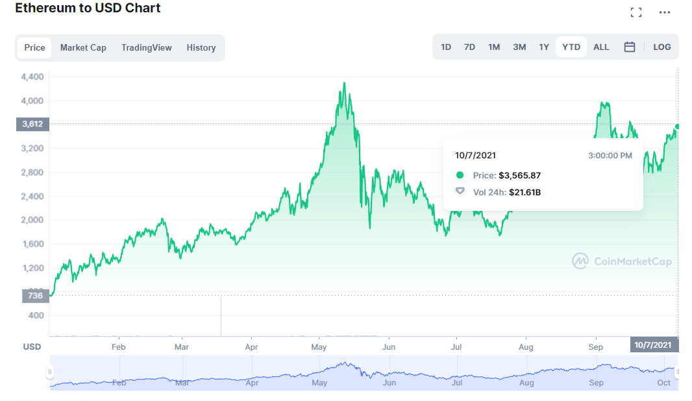Click the green price dot in the tooltip
The height and width of the screenshot is (401, 692).
(x=460, y=175)
